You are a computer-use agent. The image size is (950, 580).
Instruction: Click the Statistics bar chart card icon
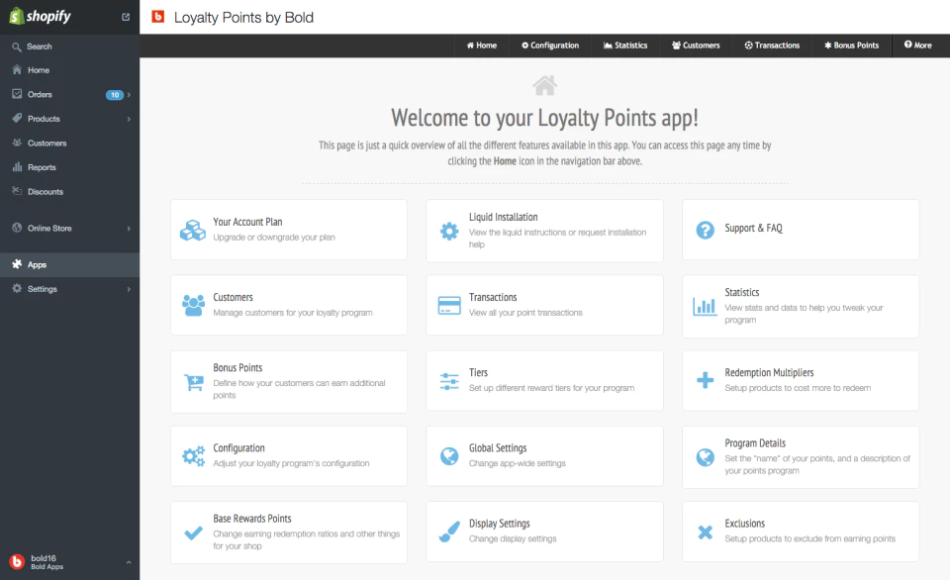coord(705,306)
